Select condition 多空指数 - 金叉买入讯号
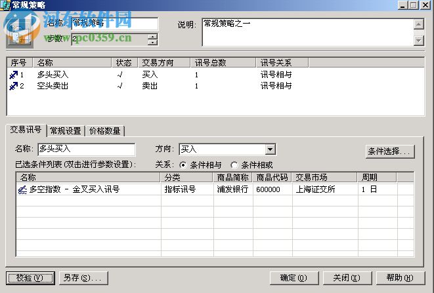 click(74, 189)
